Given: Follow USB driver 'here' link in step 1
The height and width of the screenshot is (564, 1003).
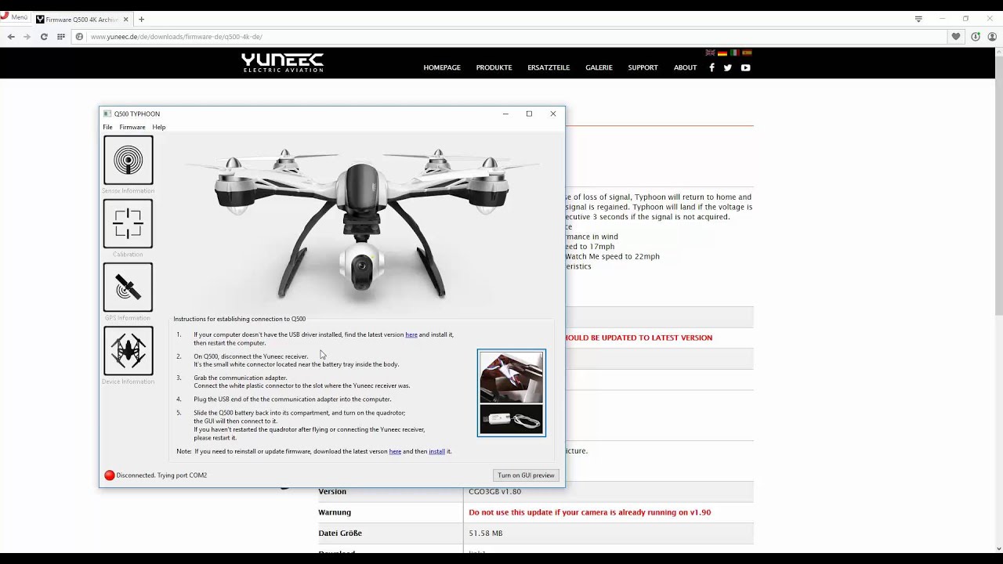Looking at the screenshot, I should click(411, 334).
